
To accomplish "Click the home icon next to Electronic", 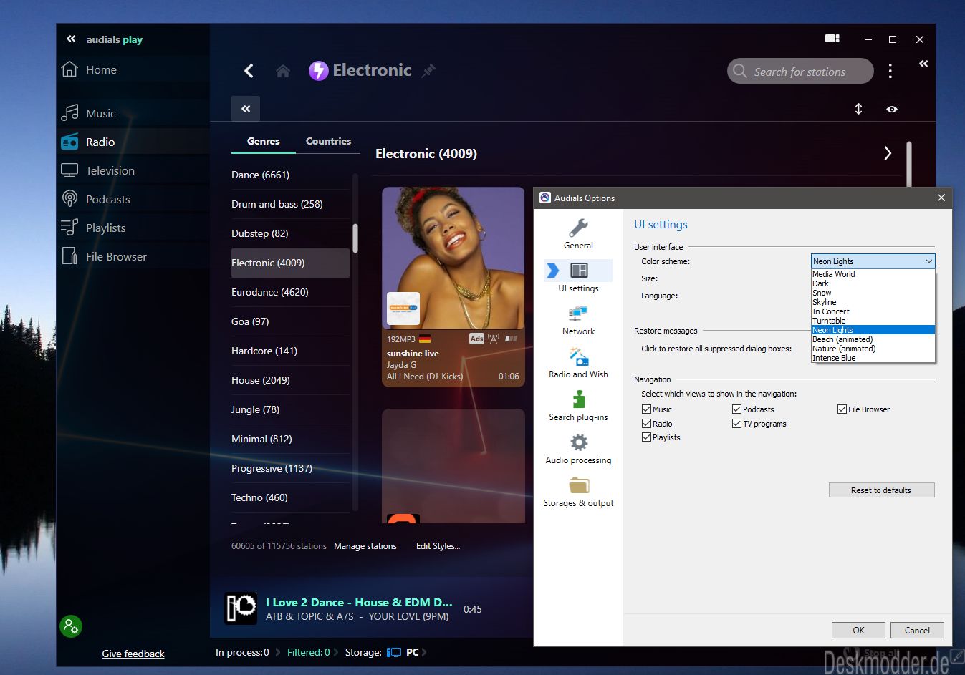I will pos(283,71).
